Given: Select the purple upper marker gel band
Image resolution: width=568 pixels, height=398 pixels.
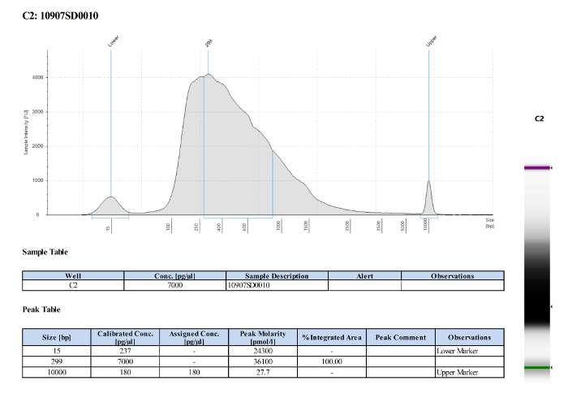Looking at the screenshot, I should pos(537,168).
